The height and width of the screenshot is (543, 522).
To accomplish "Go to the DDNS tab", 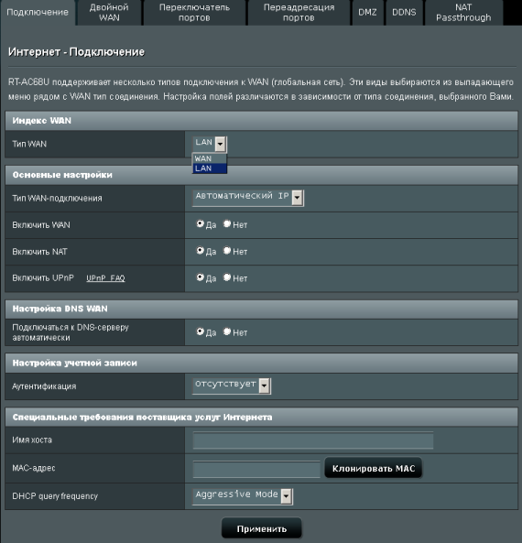I will pos(404,13).
